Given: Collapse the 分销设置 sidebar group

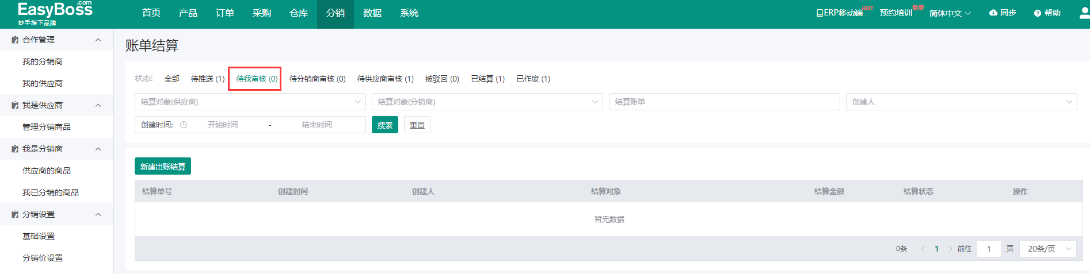Looking at the screenshot, I should 98,214.
